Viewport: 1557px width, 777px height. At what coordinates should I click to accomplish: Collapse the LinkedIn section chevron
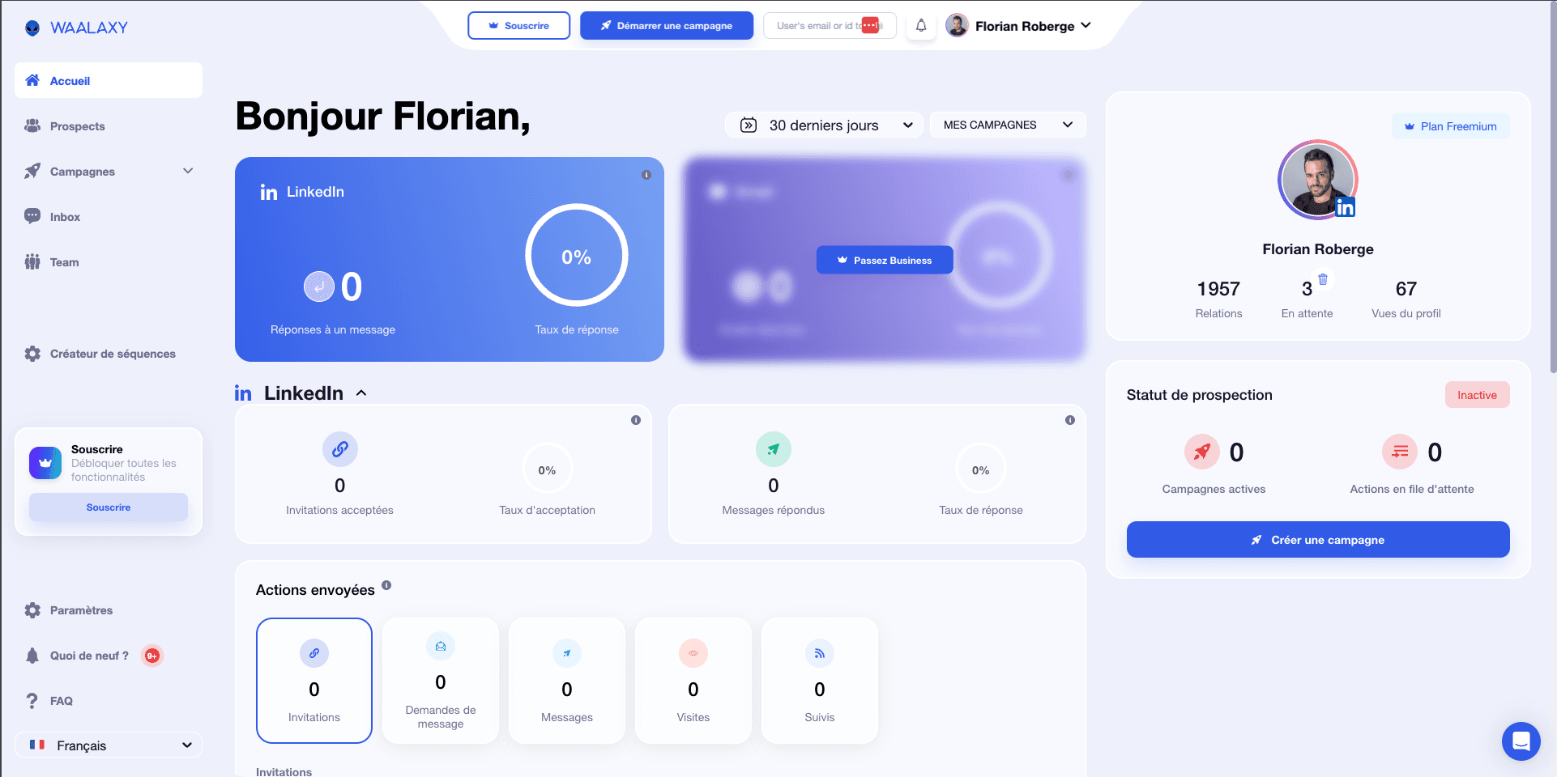click(361, 393)
